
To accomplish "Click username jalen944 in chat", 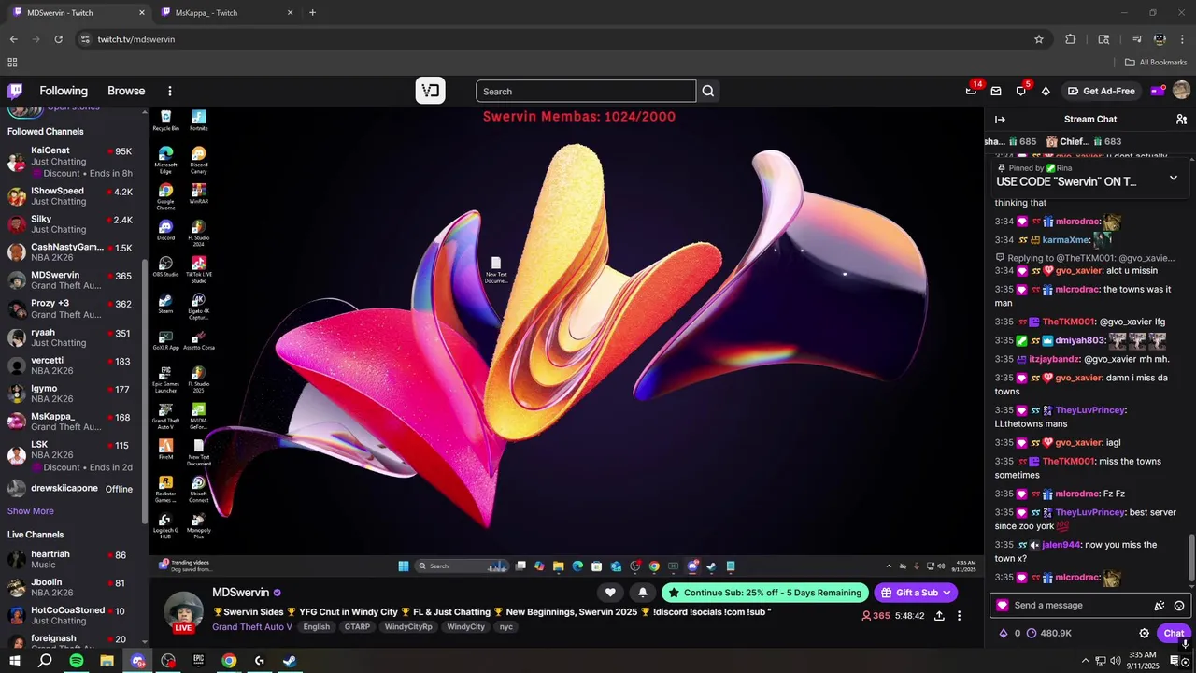I will pos(1061,545).
